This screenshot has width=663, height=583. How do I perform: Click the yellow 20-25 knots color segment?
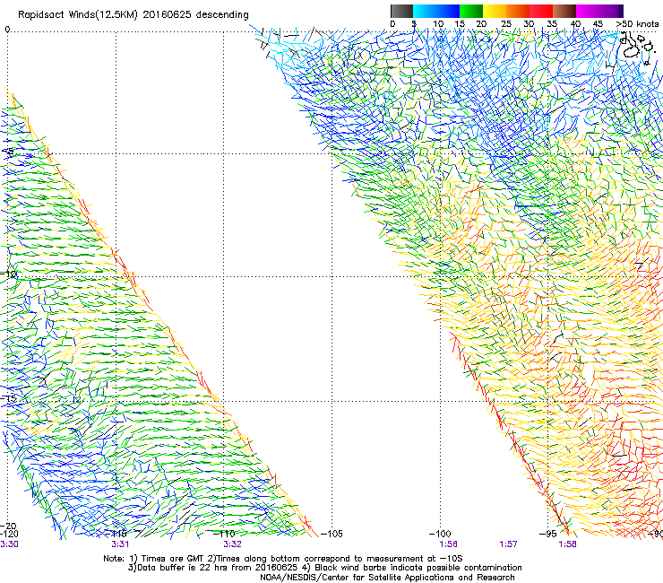coord(495,11)
